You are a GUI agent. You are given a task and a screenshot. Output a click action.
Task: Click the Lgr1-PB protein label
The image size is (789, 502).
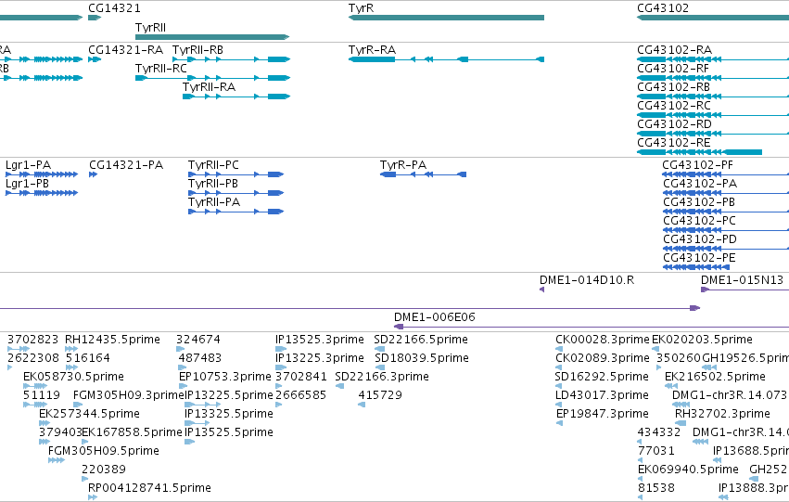27,184
